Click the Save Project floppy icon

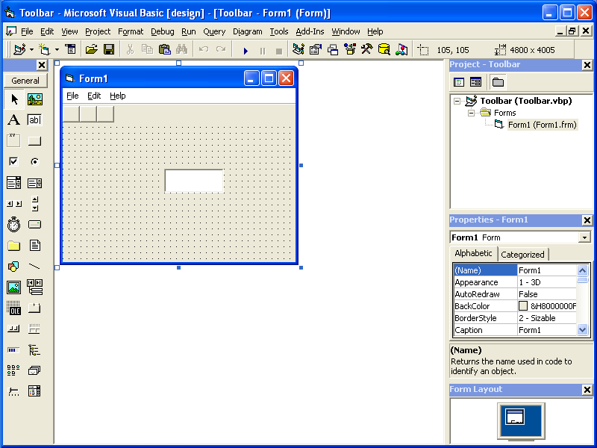pyautogui.click(x=109, y=49)
